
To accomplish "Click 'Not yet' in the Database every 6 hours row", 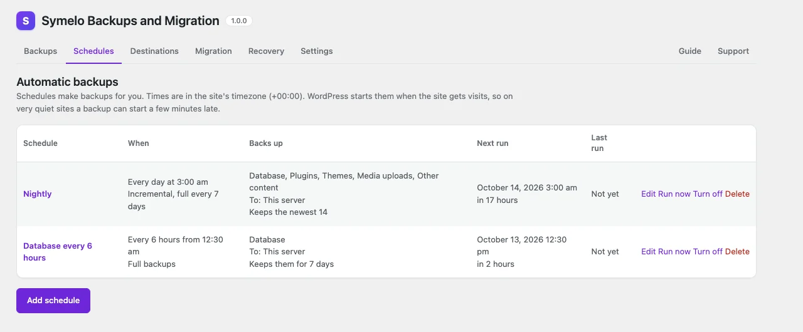I will pos(605,252).
